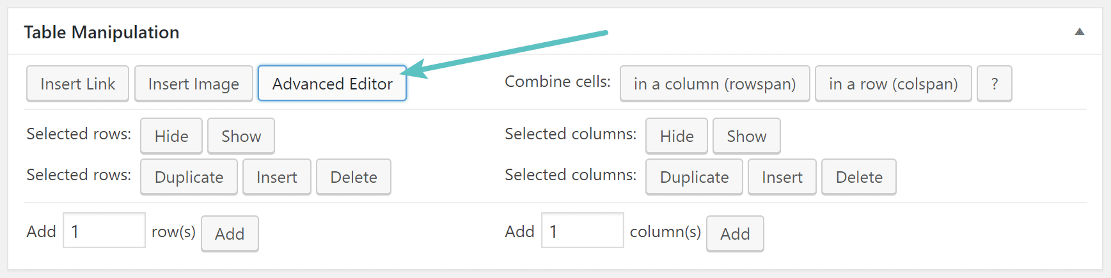Collapse the Table Manipulation panel arrow
Viewport: 1111px width, 278px height.
click(x=1079, y=32)
